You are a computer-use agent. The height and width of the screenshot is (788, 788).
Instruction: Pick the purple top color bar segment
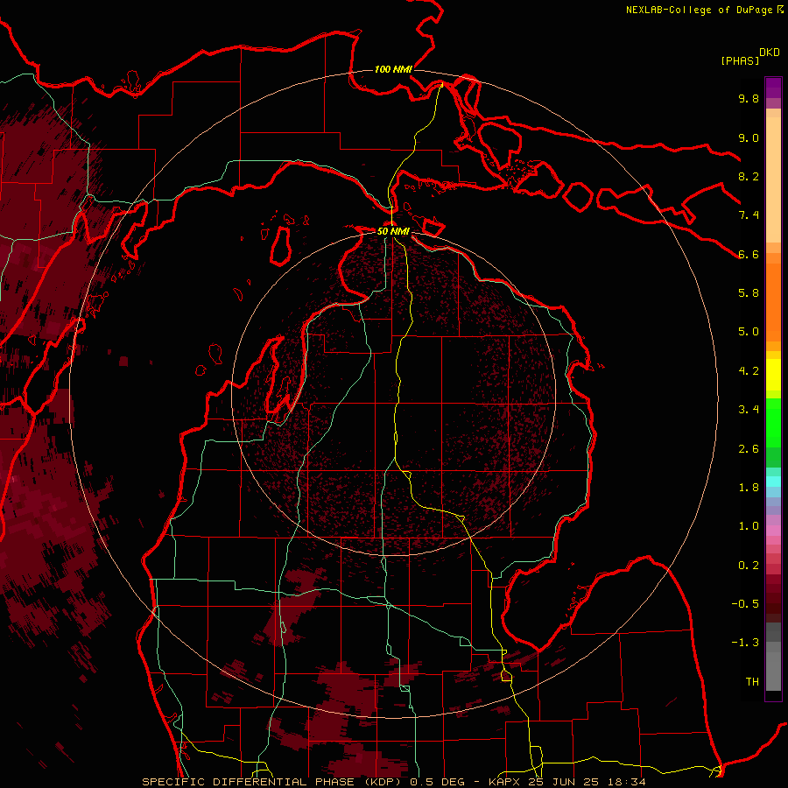point(773,88)
